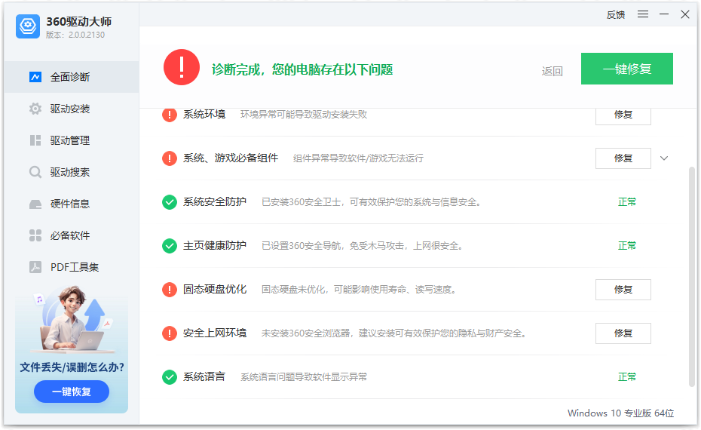701x430 pixels.
Task: Click the 驱动搜索 magnifier icon
Action: click(x=35, y=172)
